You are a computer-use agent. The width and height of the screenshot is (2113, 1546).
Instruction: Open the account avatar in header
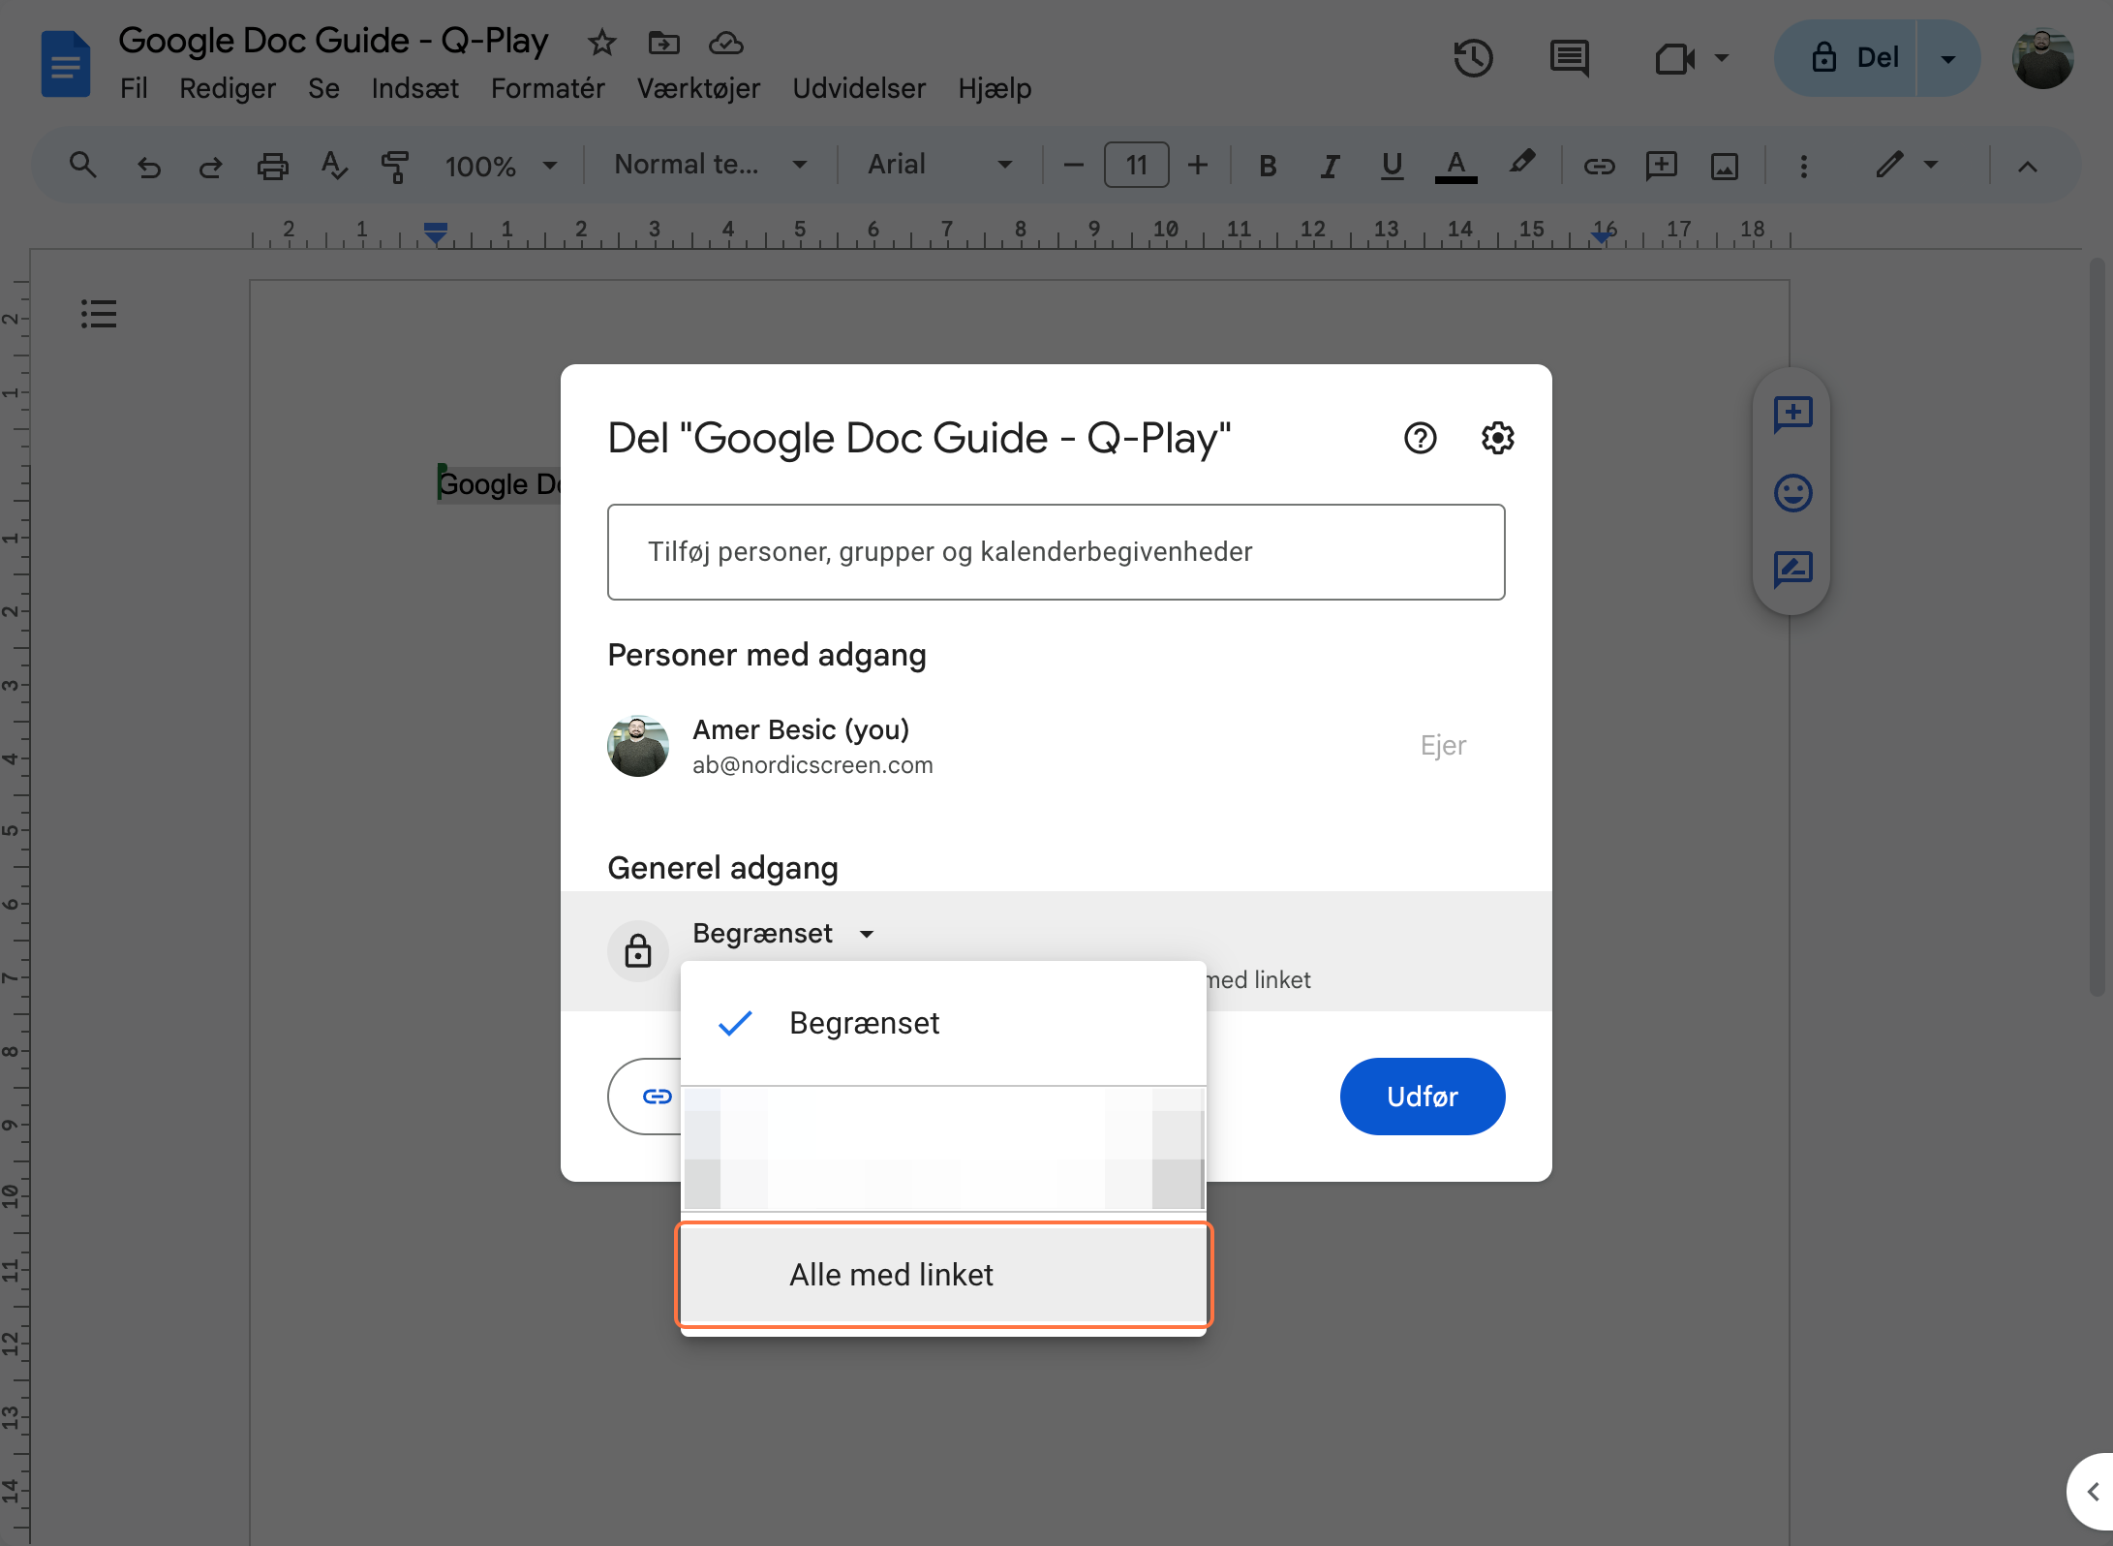(2042, 58)
